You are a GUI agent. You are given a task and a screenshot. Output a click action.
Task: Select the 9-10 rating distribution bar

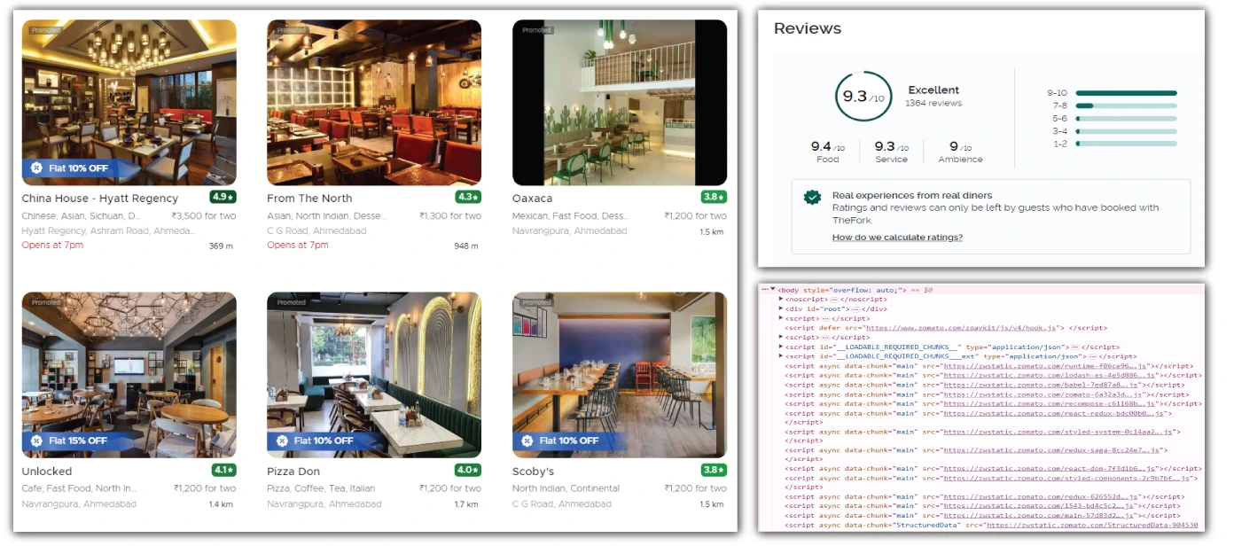point(1126,93)
